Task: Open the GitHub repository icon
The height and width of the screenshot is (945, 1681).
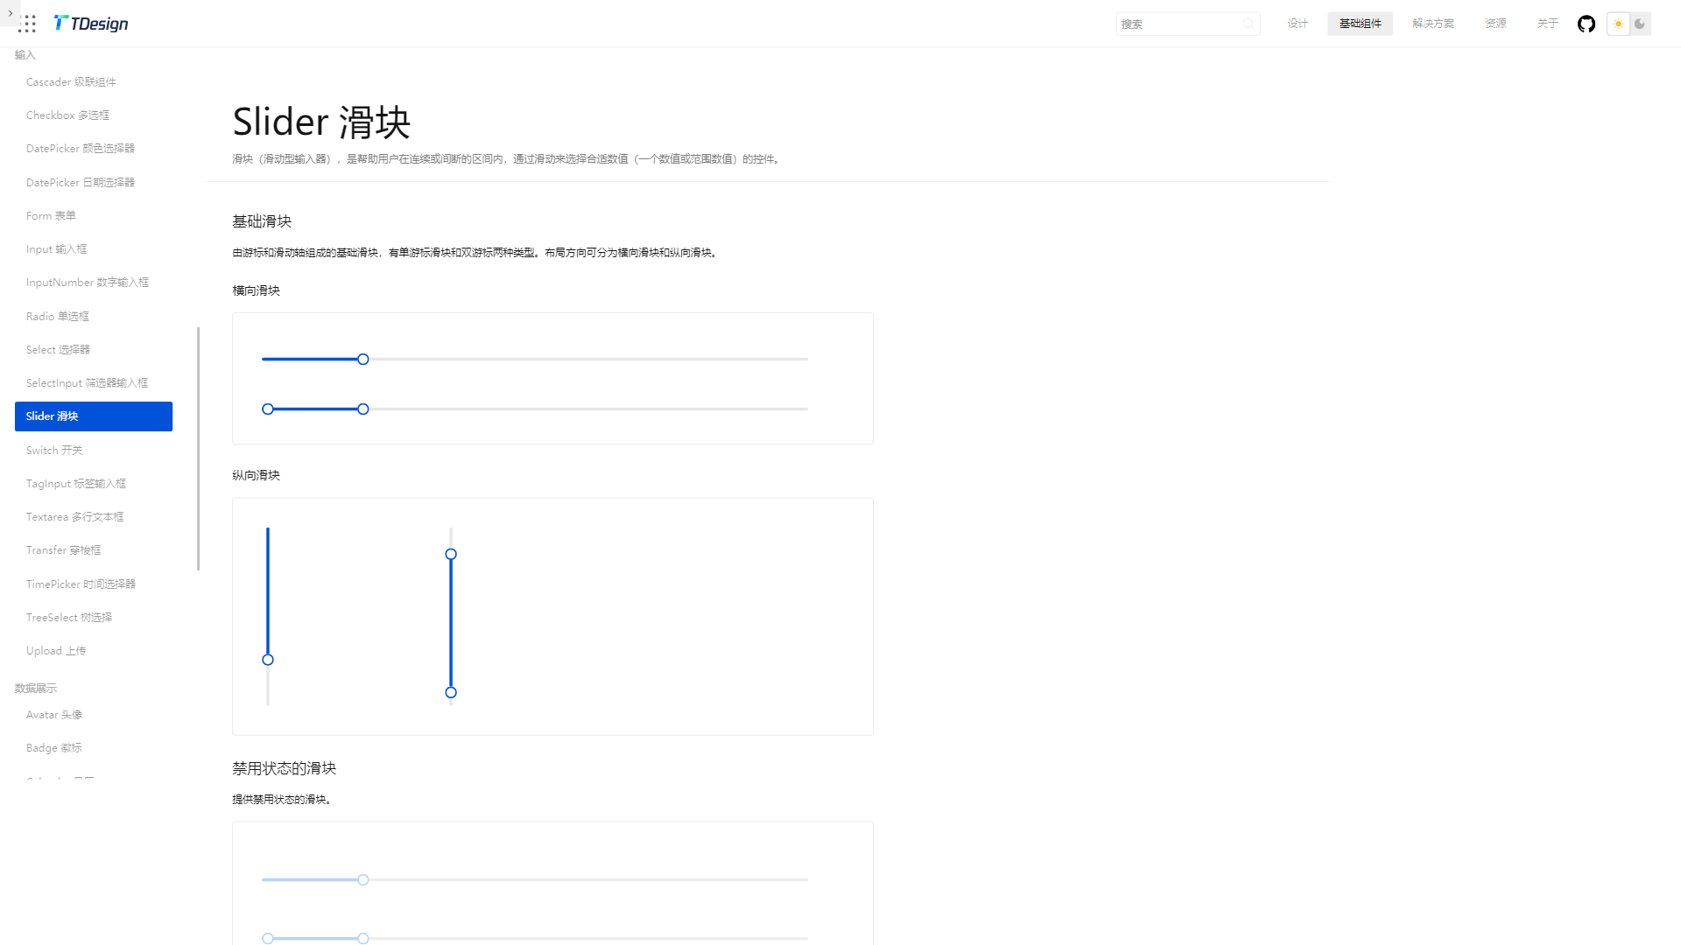Action: pos(1586,24)
